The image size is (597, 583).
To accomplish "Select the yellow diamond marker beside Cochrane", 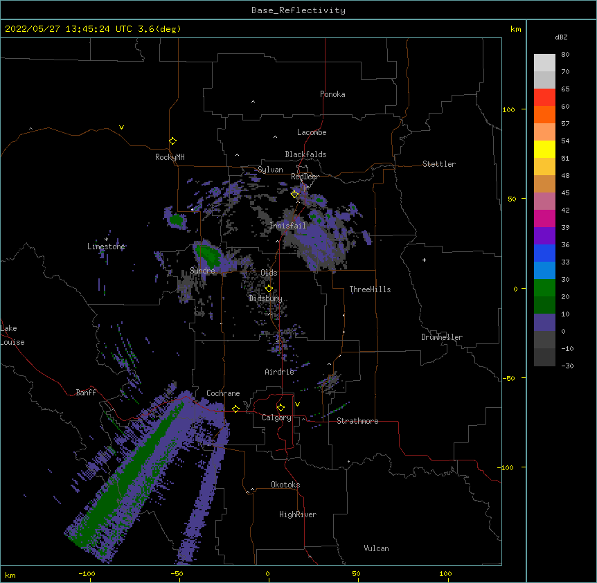I will (235, 409).
